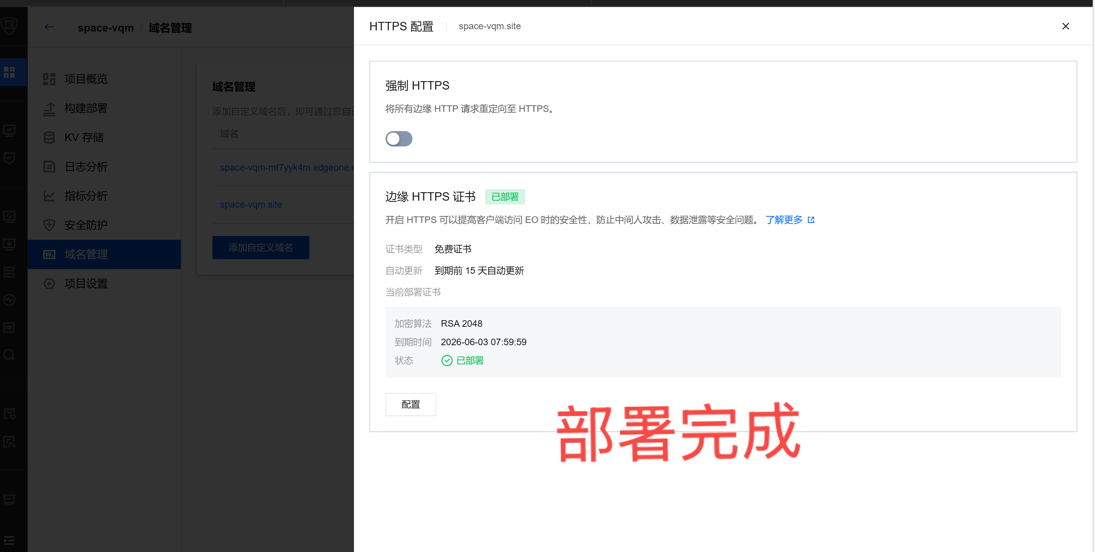
Task: Click the 安全防护 shield icon
Action: tap(49, 225)
